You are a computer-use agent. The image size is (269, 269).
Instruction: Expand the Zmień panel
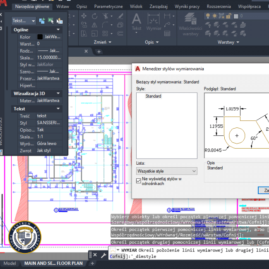[103, 42]
